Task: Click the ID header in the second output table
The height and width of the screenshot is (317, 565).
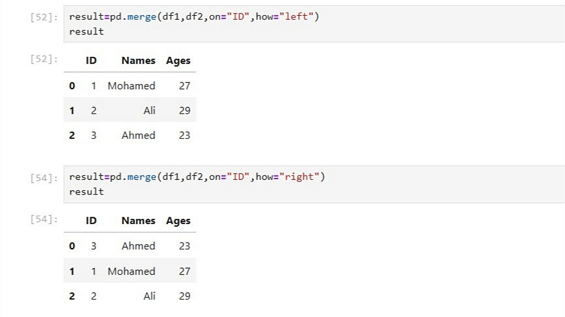Action: click(91, 221)
